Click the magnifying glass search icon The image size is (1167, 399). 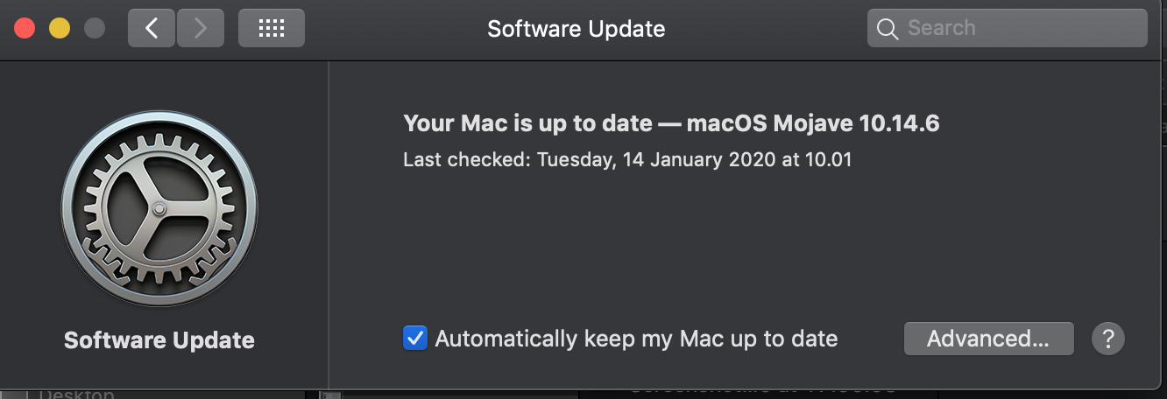888,29
